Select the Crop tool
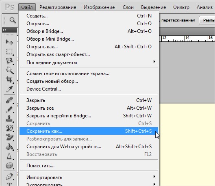Screen dimensions: 215x186 9,80
